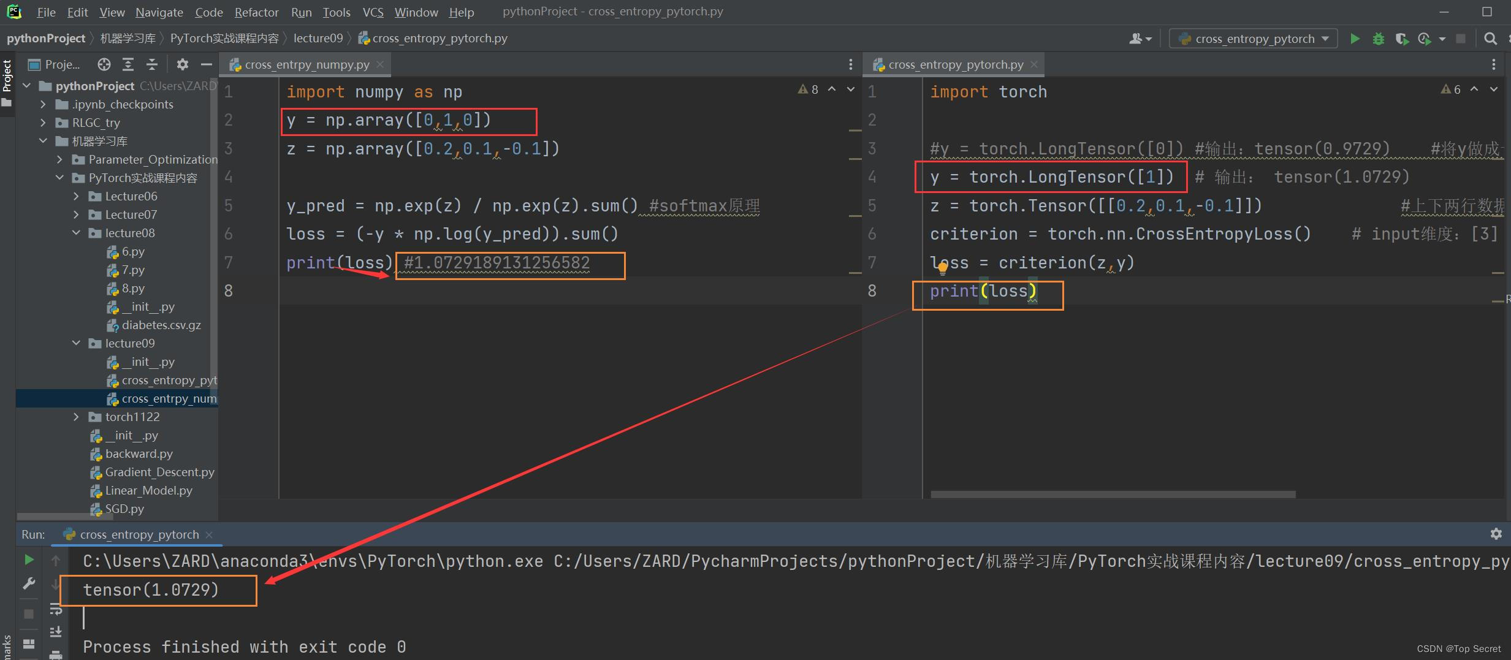Screen dimensions: 1511x660
Task: Open the cross_entropy_pytorch run configuration dropdown
Action: click(1253, 39)
